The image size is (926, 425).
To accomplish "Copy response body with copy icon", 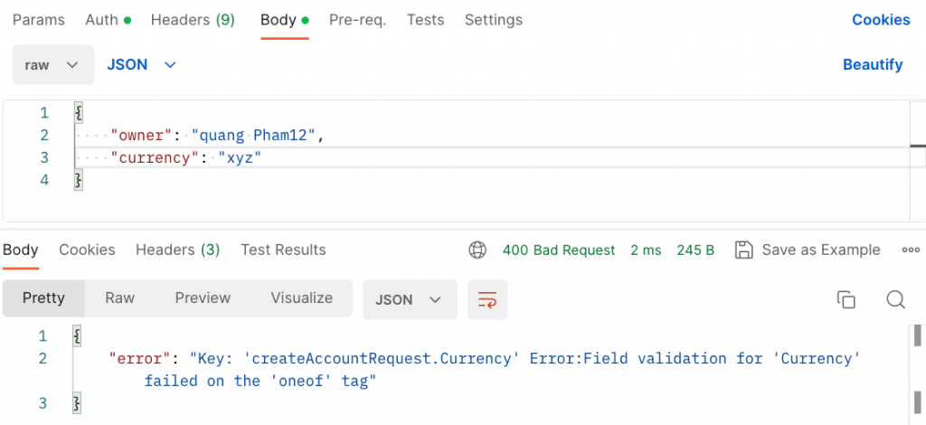I will point(846,299).
